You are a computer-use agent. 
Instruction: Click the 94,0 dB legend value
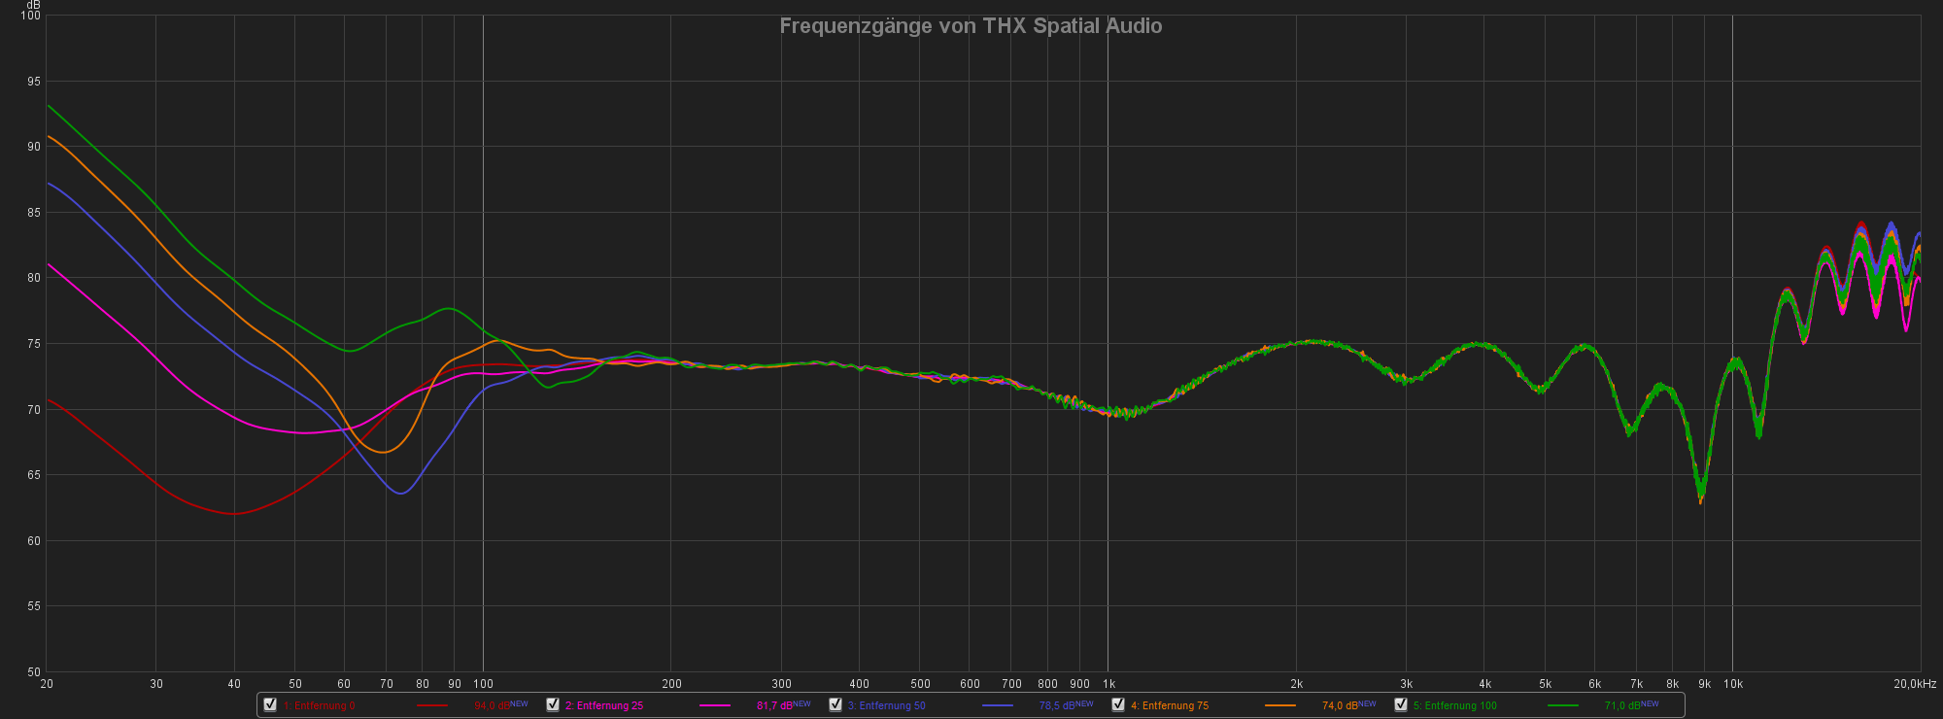coord(493,705)
